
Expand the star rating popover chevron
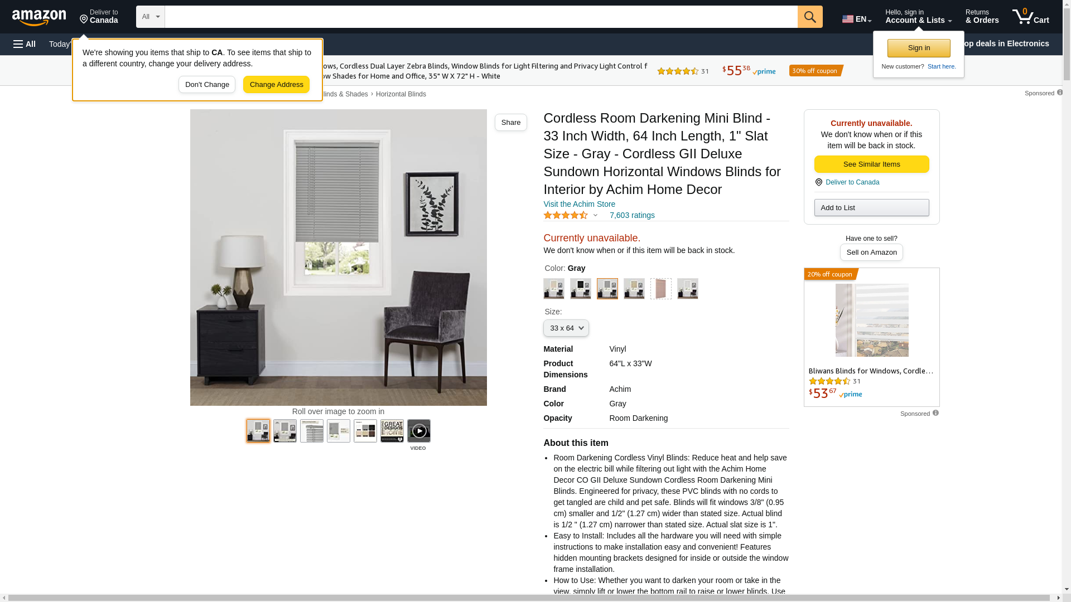(x=595, y=216)
